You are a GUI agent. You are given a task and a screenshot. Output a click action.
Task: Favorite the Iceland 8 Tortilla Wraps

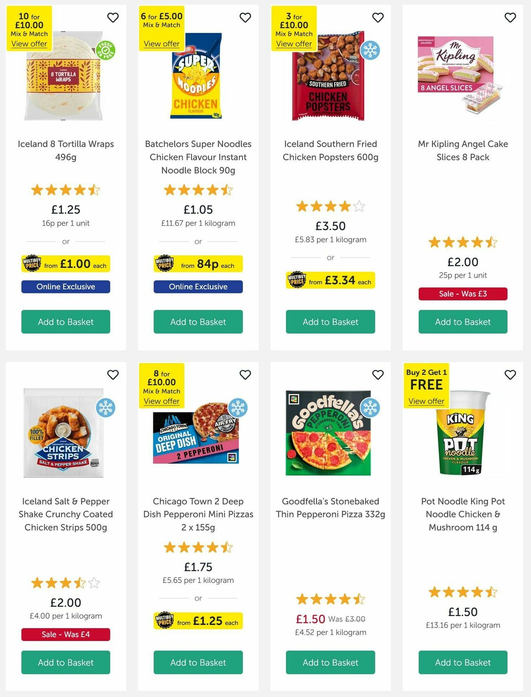[113, 18]
